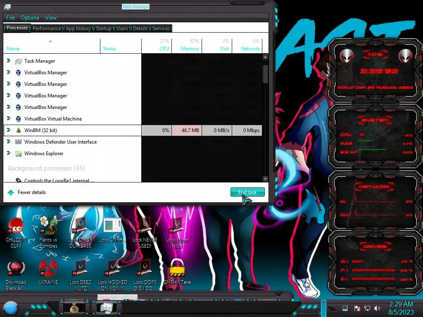Screen dimensions: 423x317
Task: Click the Task Manager gauge tray icon
Action: [345, 308]
